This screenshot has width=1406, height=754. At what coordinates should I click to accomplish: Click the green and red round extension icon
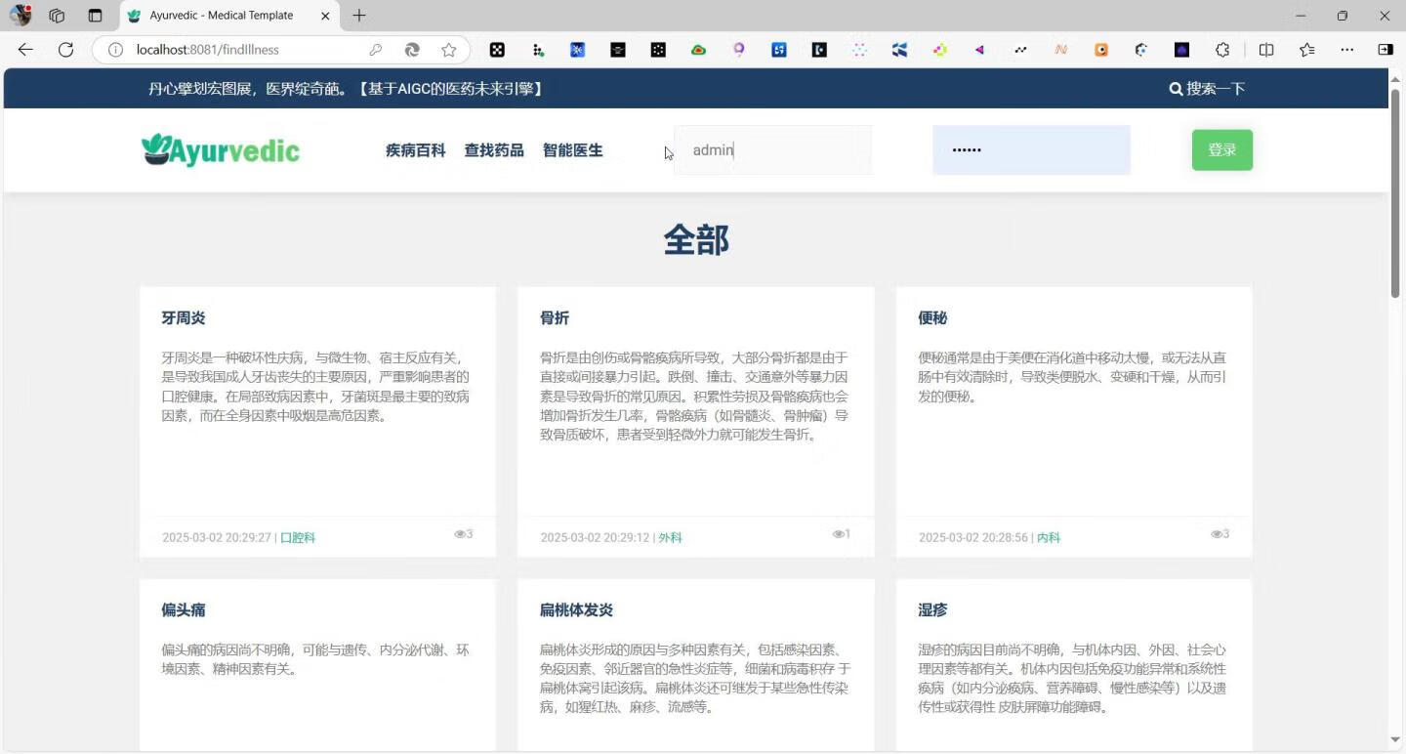[698, 50]
